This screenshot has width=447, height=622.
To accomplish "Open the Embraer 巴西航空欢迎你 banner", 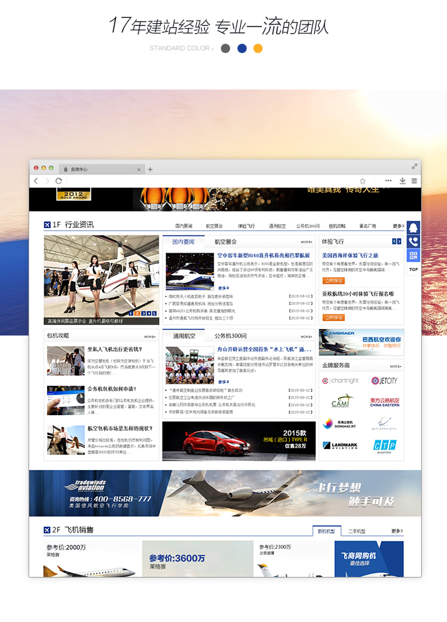I will pos(361,342).
